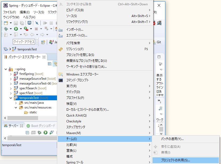Click debug server bug icon in Servers view
The height and width of the screenshot is (164, 221).
pos(39,133)
